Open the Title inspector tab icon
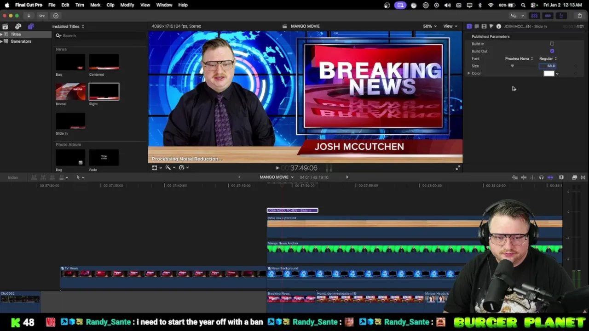The image size is (589, 331). click(469, 26)
